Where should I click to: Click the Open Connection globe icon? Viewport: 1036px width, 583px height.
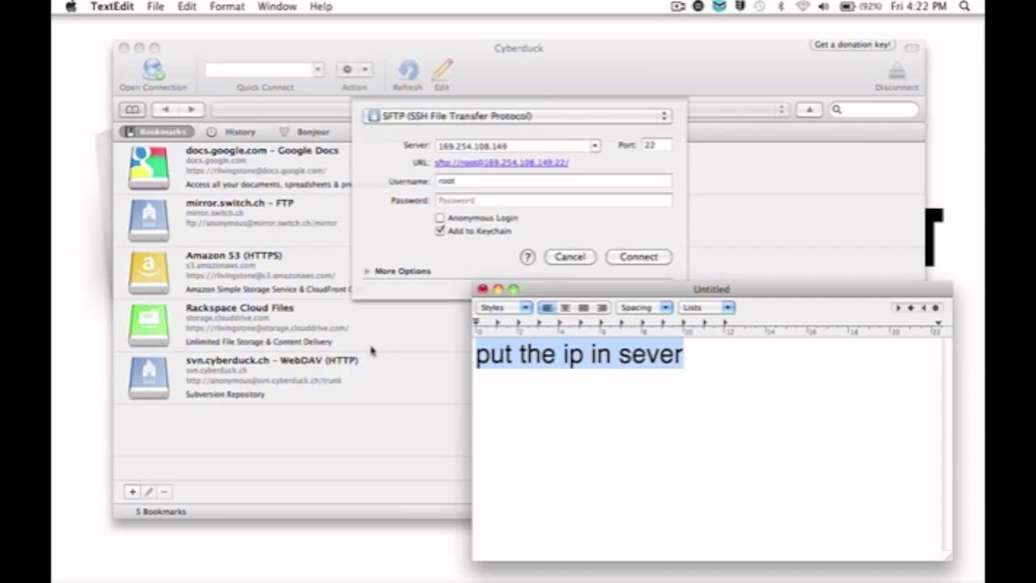[x=153, y=70]
